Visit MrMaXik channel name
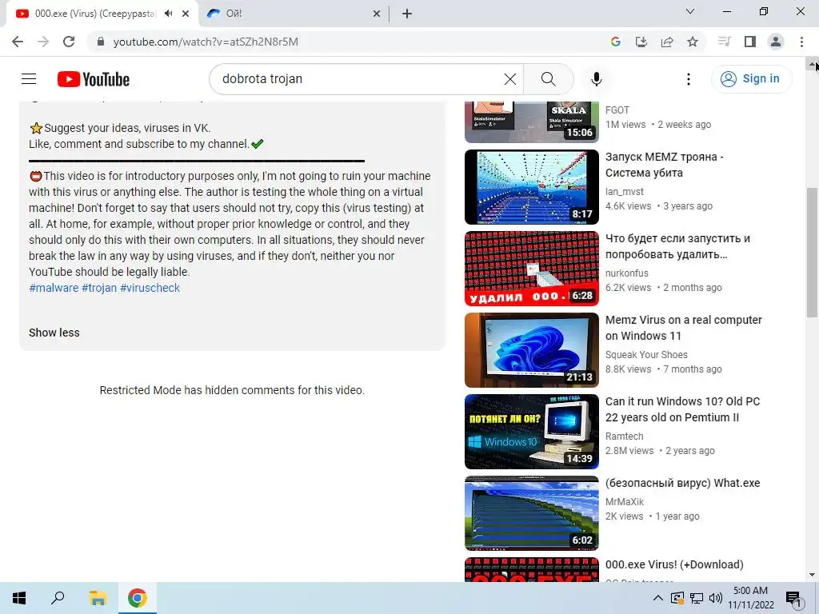 (x=625, y=502)
